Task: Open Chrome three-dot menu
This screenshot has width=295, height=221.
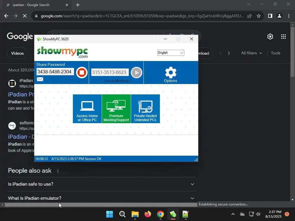Action: (289, 16)
